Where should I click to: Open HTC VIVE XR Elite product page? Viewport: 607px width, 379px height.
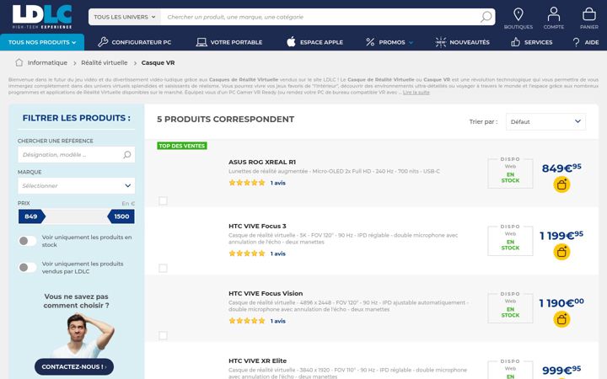(x=257, y=360)
